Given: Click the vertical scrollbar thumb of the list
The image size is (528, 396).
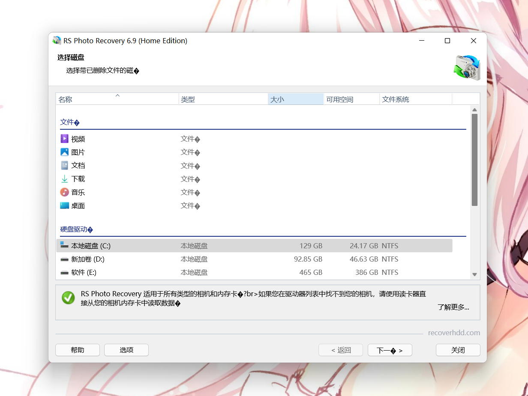Looking at the screenshot, I should pyautogui.click(x=474, y=160).
